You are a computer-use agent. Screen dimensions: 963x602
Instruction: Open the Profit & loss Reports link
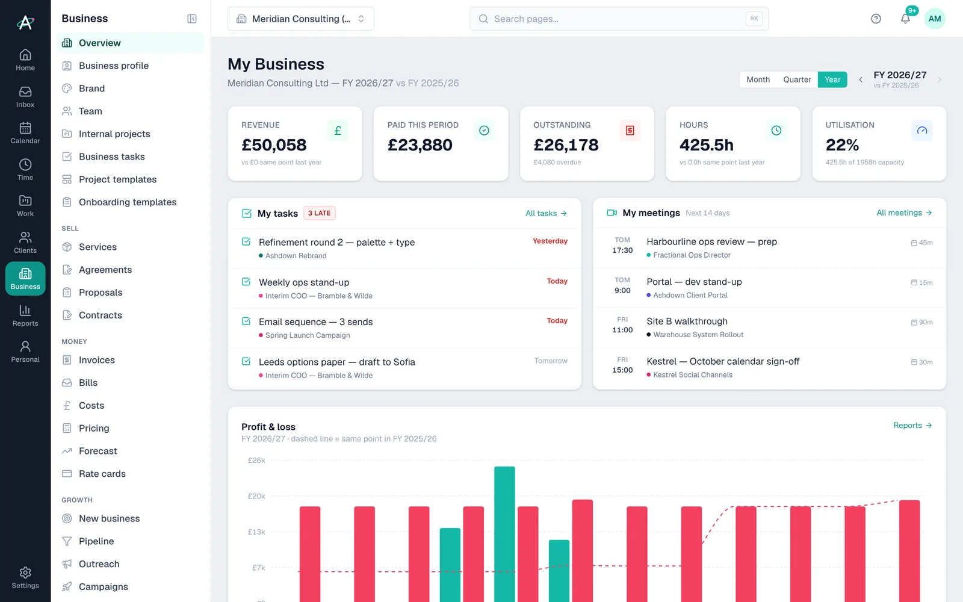912,425
